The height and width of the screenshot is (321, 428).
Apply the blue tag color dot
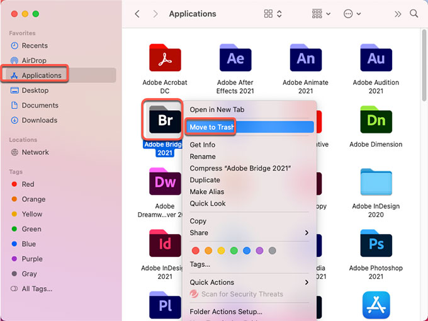coord(247,251)
